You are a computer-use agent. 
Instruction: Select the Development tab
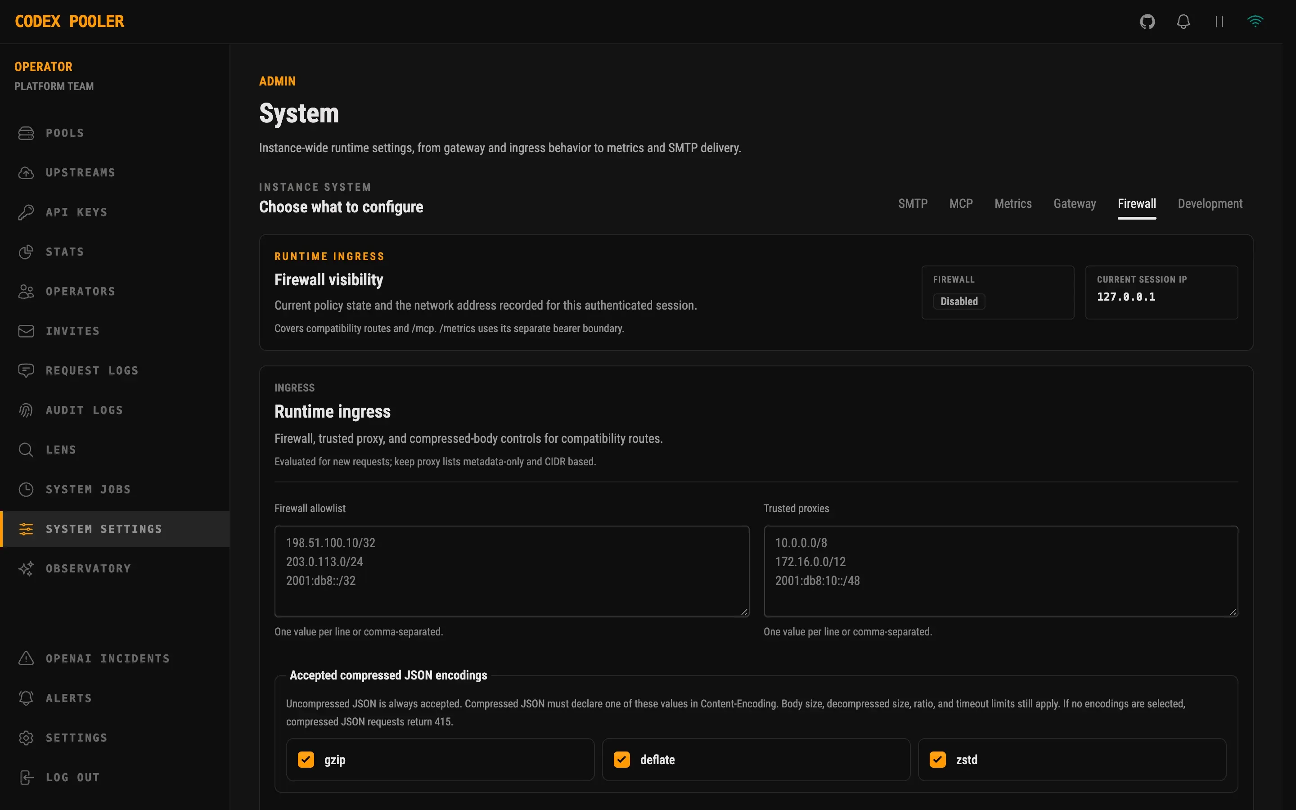(x=1210, y=204)
